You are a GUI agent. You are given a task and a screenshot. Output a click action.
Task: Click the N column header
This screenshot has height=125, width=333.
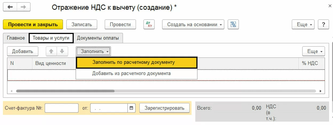coord(20,63)
